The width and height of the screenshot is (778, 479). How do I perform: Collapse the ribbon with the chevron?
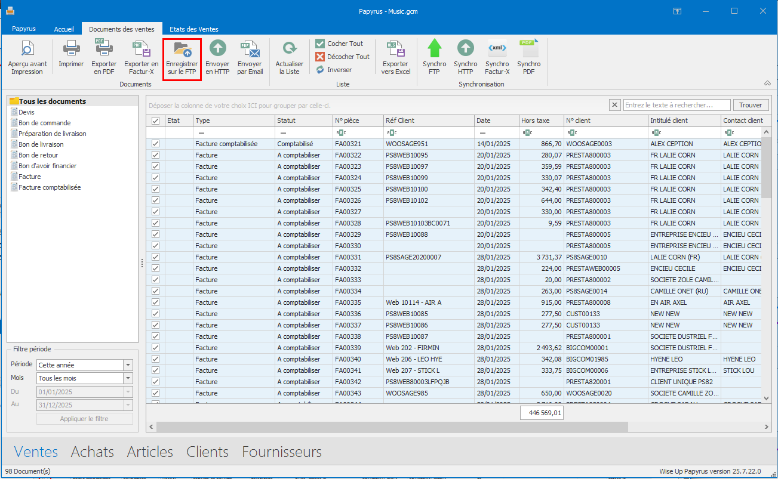point(767,83)
